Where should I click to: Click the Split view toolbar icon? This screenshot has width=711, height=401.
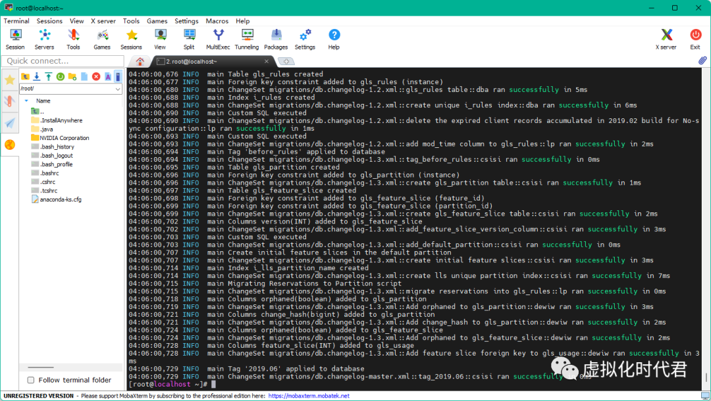point(189,37)
